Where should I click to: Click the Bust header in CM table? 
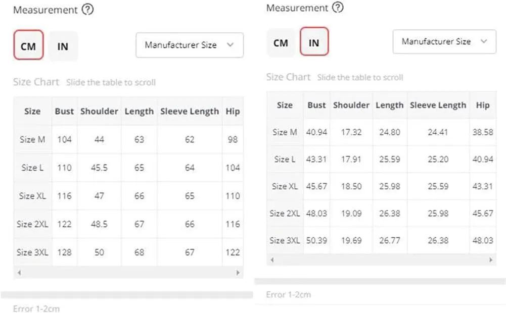[64, 112]
